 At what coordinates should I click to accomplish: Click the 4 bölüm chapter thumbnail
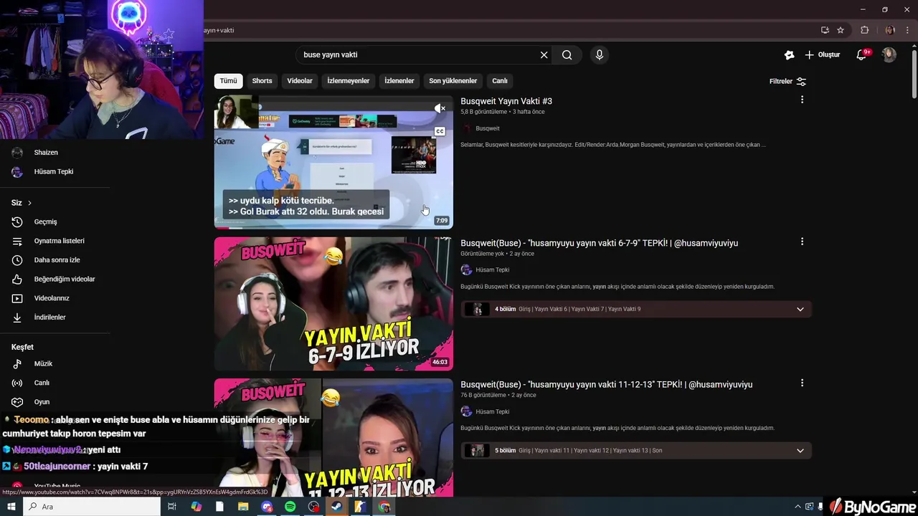pyautogui.click(x=477, y=310)
